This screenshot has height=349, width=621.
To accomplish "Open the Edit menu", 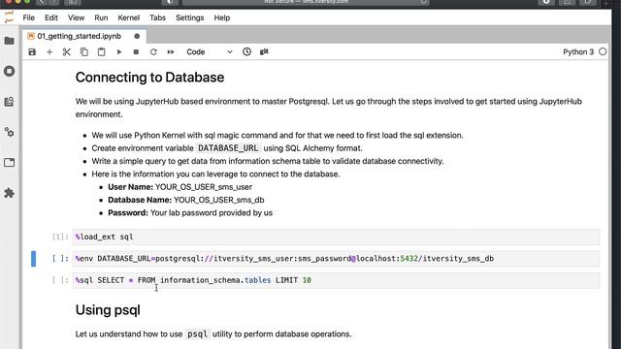I will (x=51, y=17).
